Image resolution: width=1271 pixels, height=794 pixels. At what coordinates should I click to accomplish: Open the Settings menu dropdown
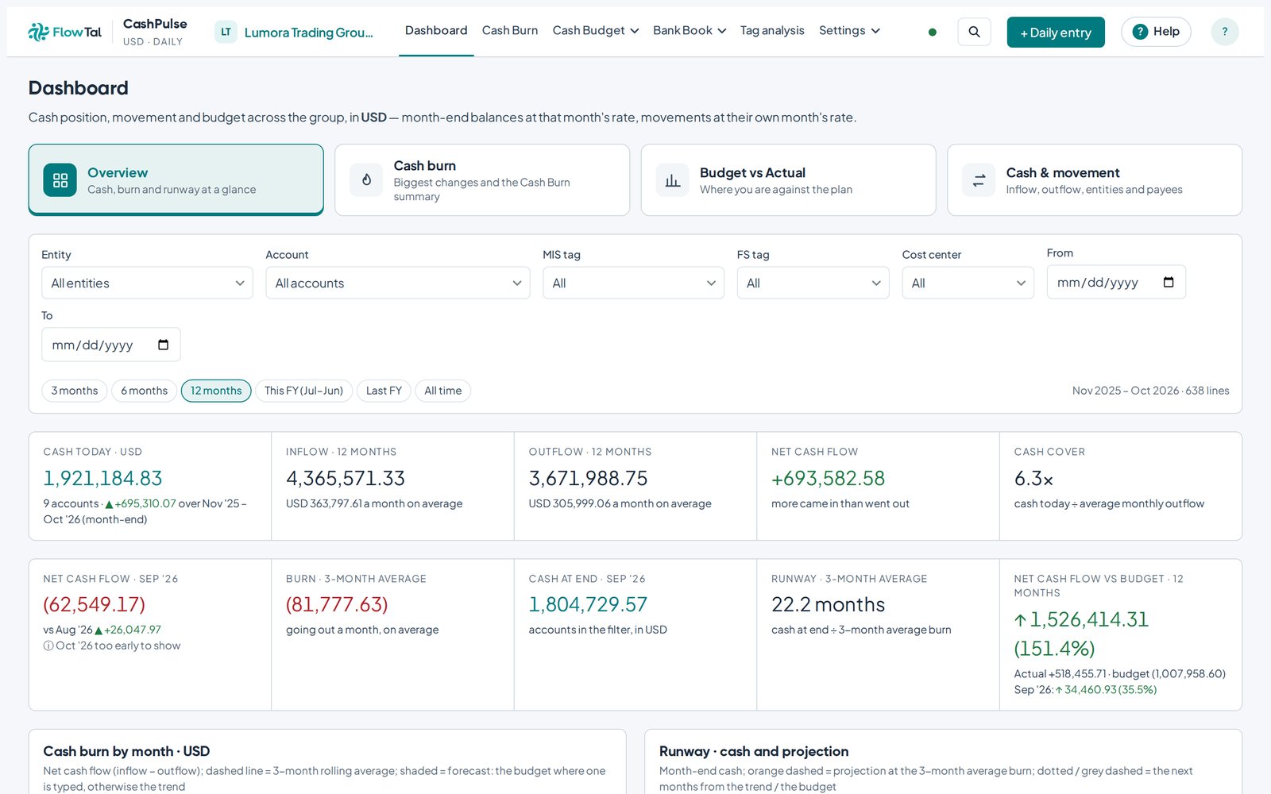(849, 30)
